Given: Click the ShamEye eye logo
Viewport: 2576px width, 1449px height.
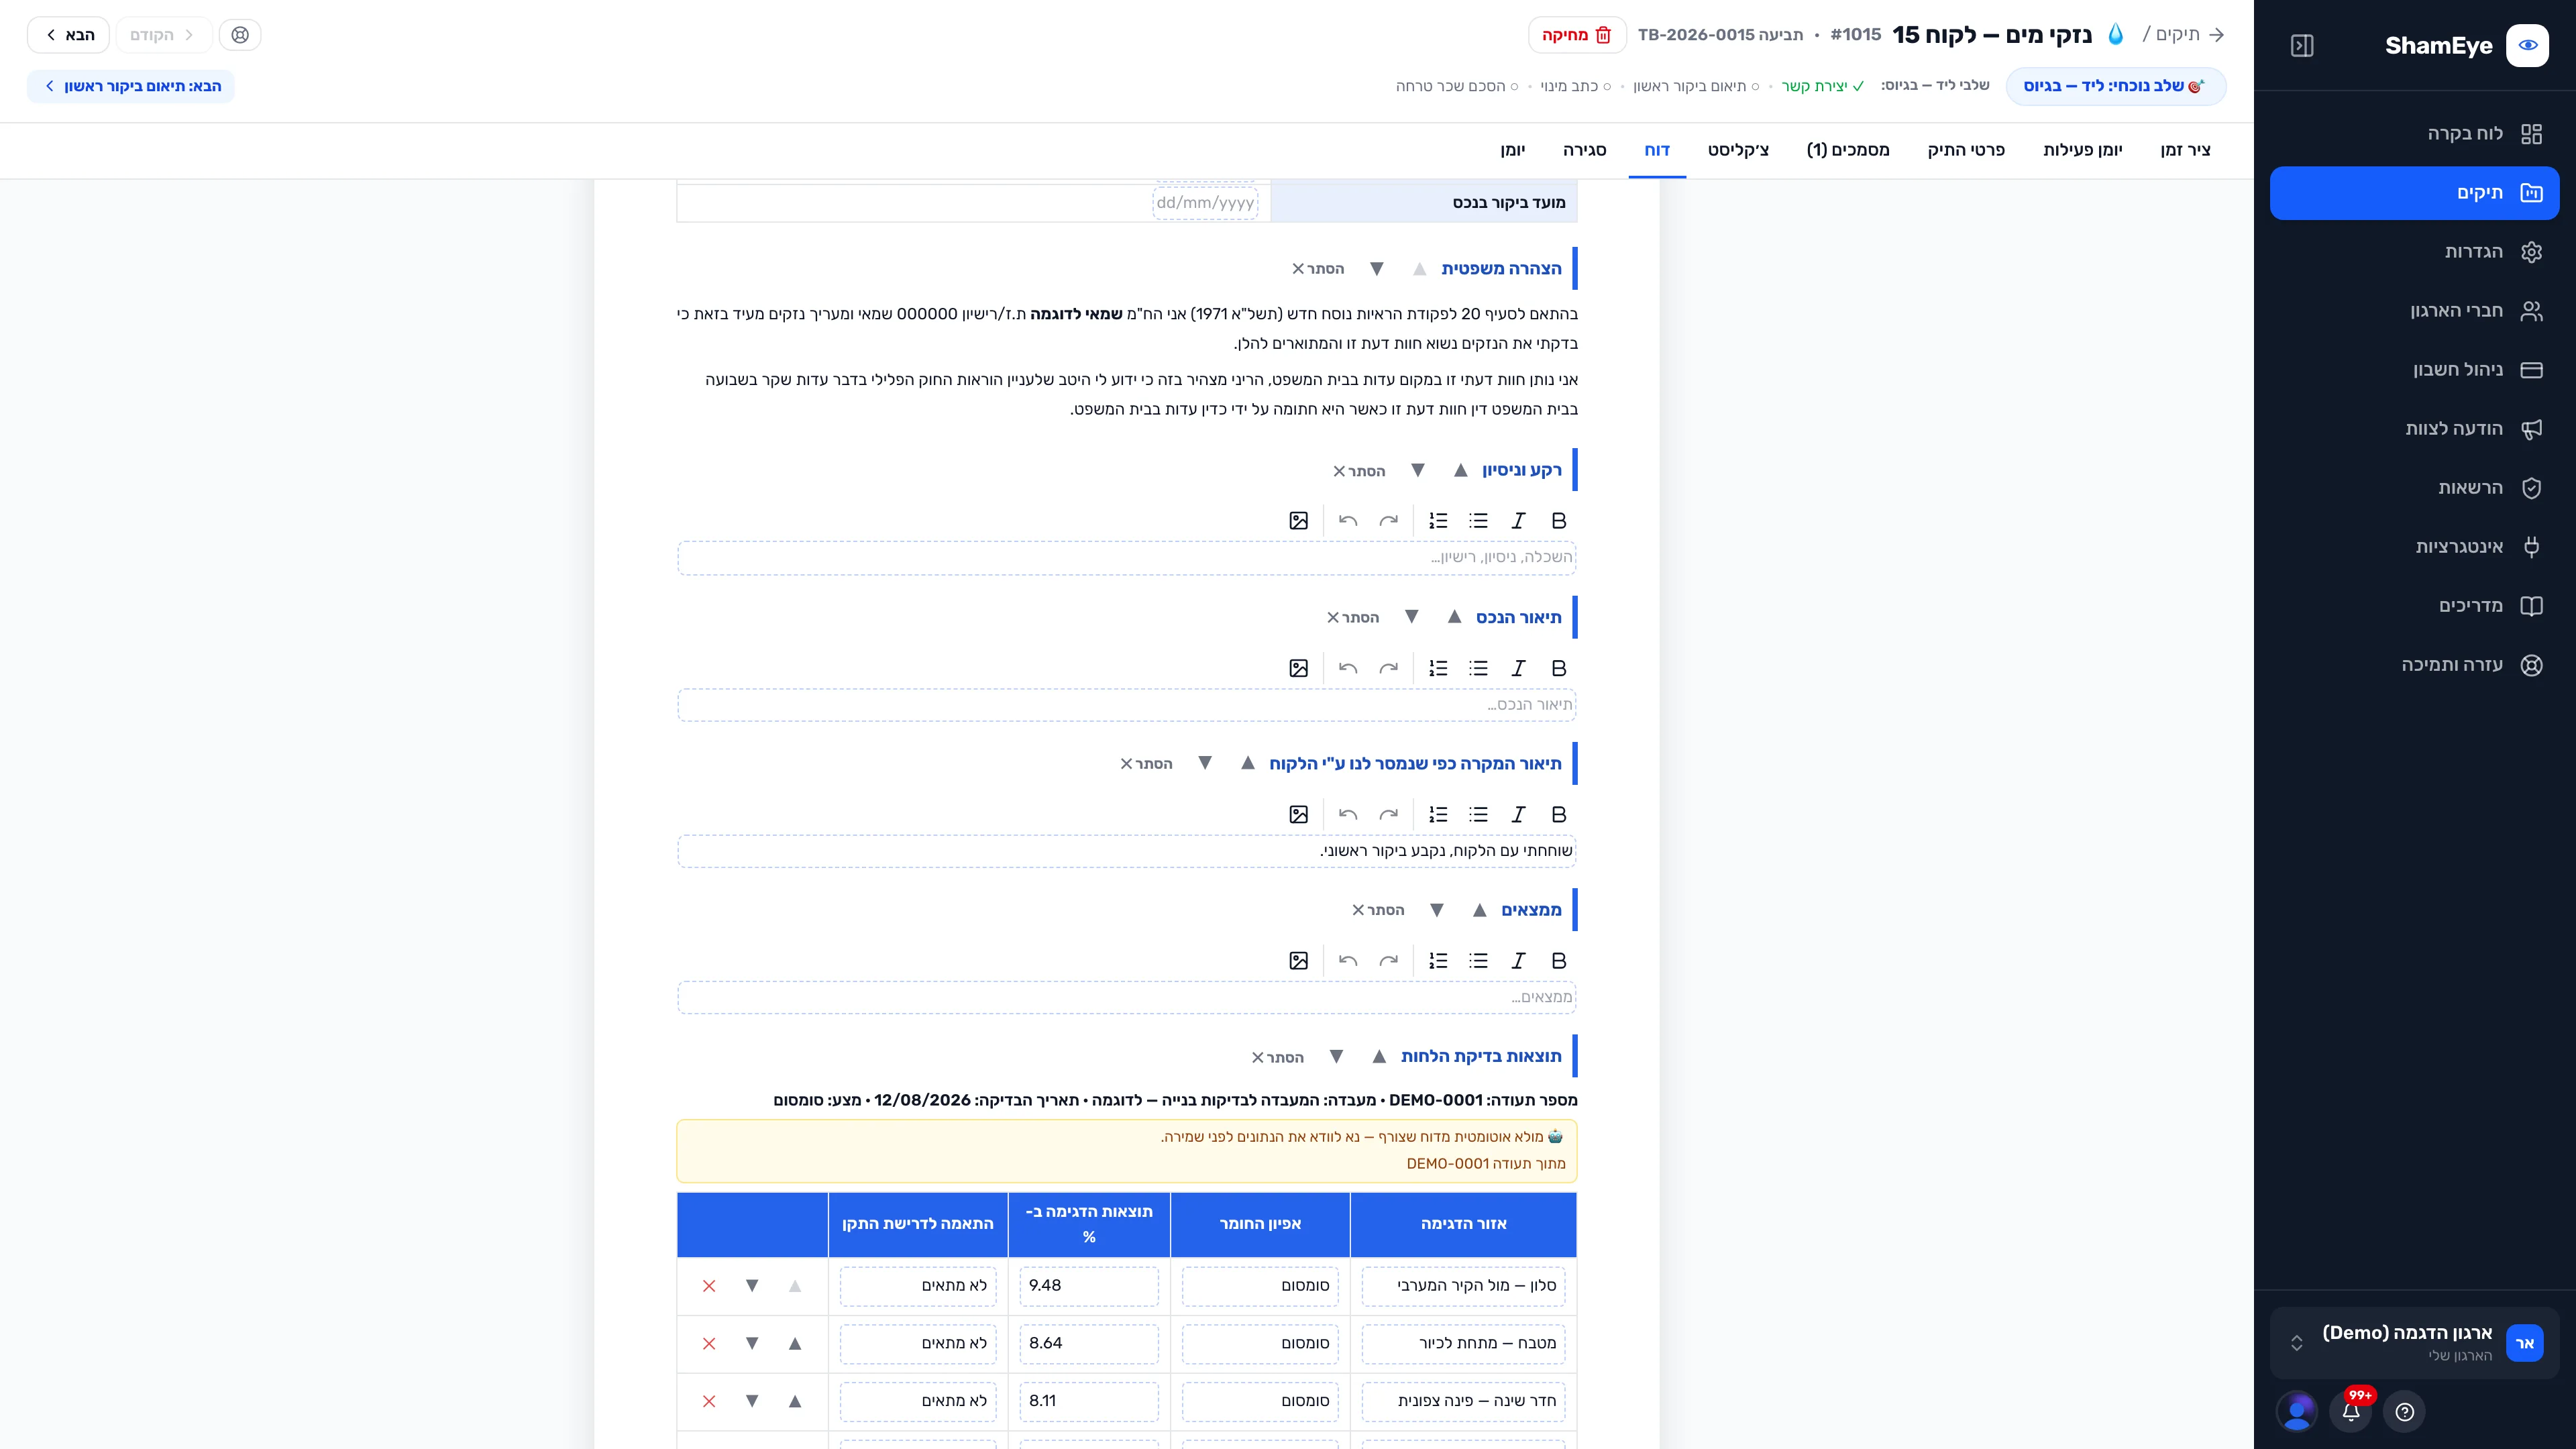Looking at the screenshot, I should pos(2527,46).
